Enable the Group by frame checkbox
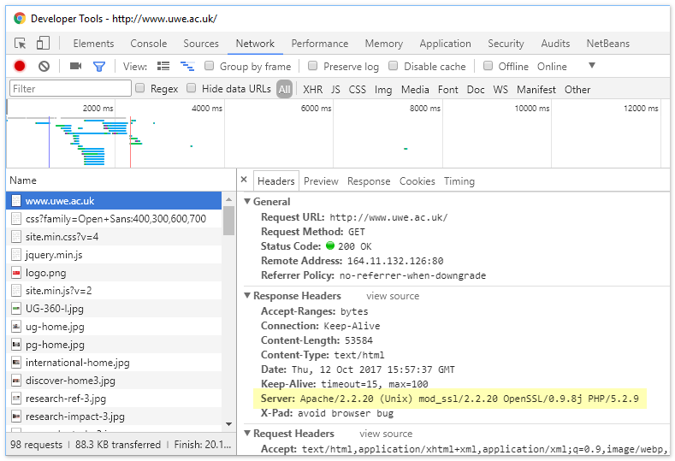The width and height of the screenshot is (675, 461). click(210, 65)
